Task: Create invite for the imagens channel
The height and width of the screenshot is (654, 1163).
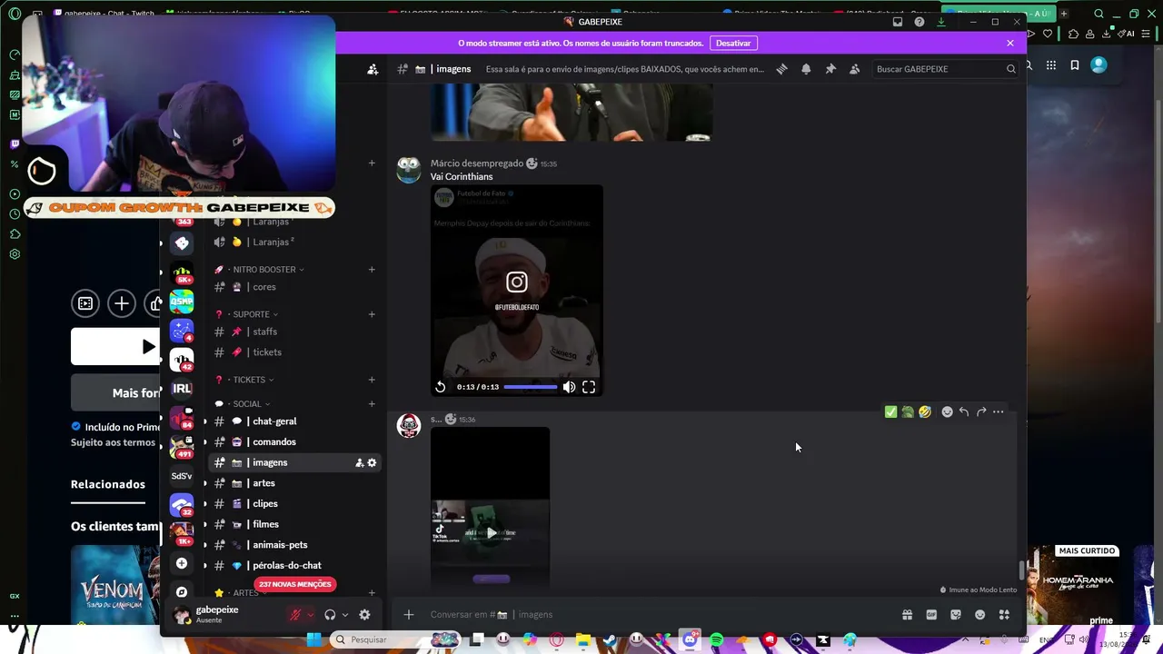Action: 360,463
